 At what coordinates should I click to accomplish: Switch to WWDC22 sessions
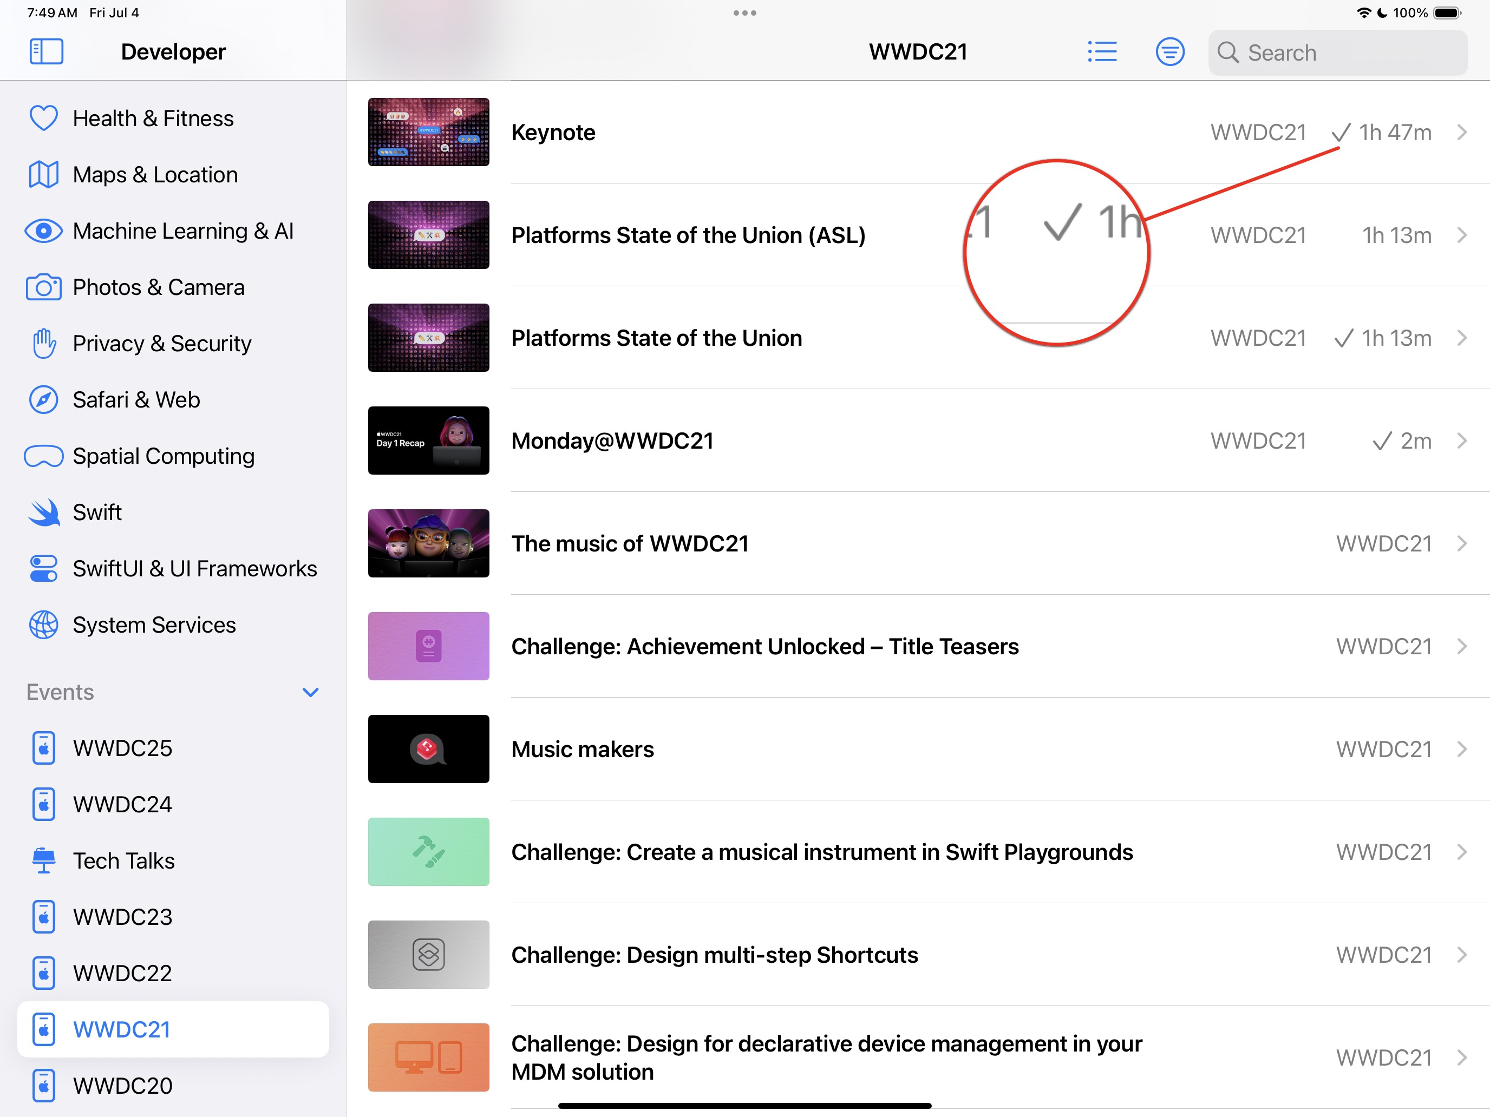[x=173, y=973]
